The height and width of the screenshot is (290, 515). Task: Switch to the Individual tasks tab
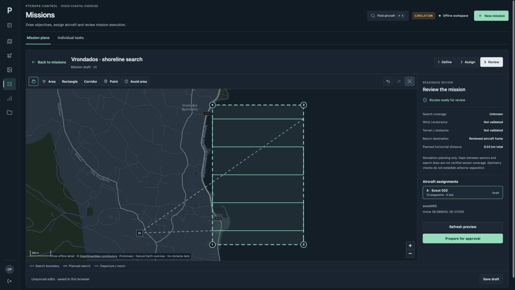[x=71, y=38]
